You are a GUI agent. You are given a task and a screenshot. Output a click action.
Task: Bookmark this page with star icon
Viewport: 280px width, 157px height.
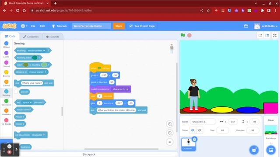(208, 10)
